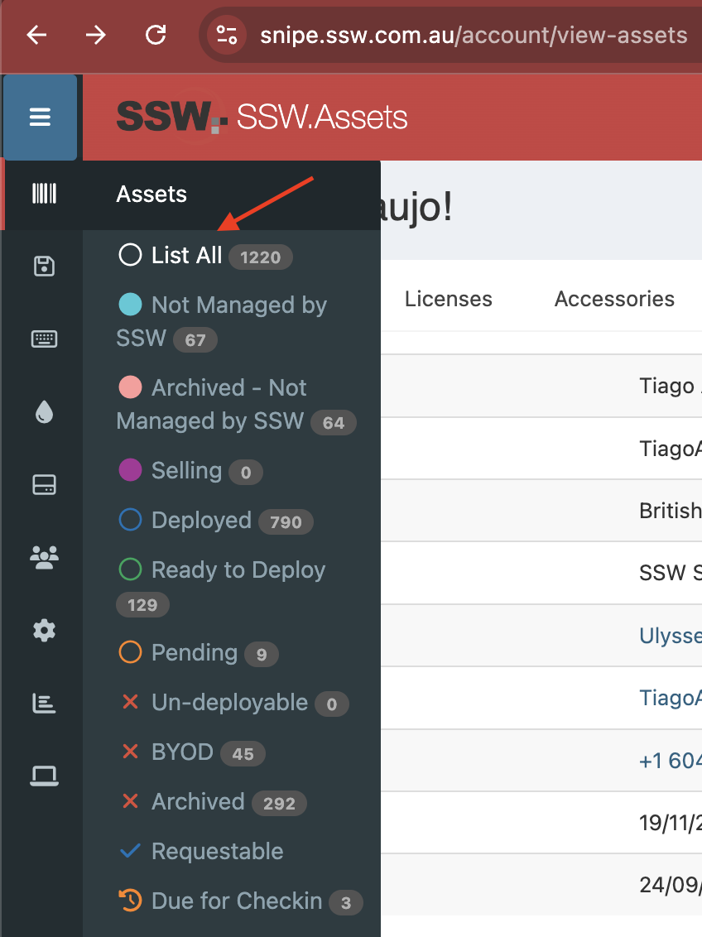The height and width of the screenshot is (937, 702).
Task: Go forward with browser forward arrow
Action: [x=95, y=36]
